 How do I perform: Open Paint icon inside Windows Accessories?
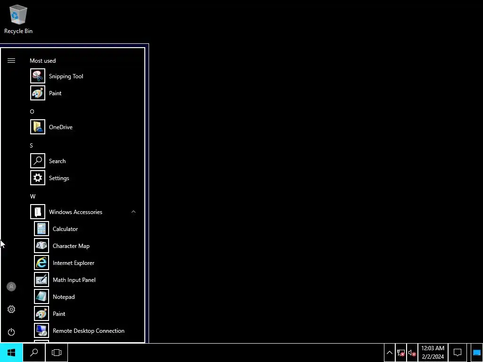(x=42, y=313)
